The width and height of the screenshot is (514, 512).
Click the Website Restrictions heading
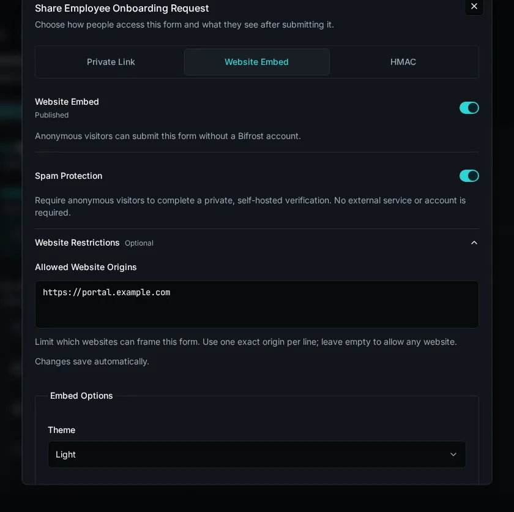coord(77,243)
